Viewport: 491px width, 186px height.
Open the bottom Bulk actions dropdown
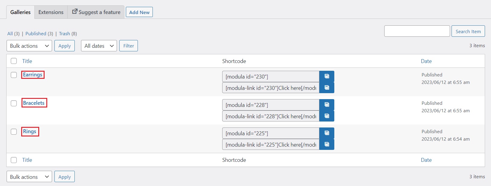tap(29, 177)
